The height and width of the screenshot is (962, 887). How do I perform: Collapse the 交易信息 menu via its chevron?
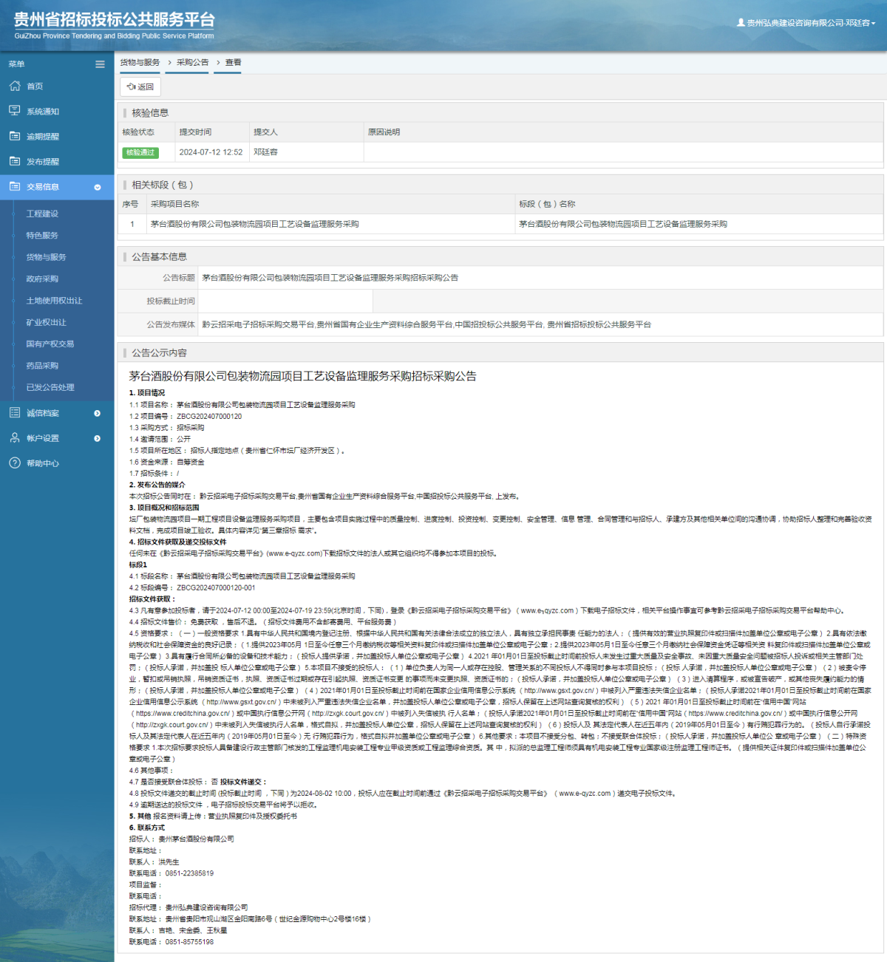click(x=98, y=187)
